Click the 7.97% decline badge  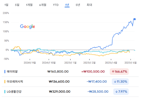click(121, 92)
